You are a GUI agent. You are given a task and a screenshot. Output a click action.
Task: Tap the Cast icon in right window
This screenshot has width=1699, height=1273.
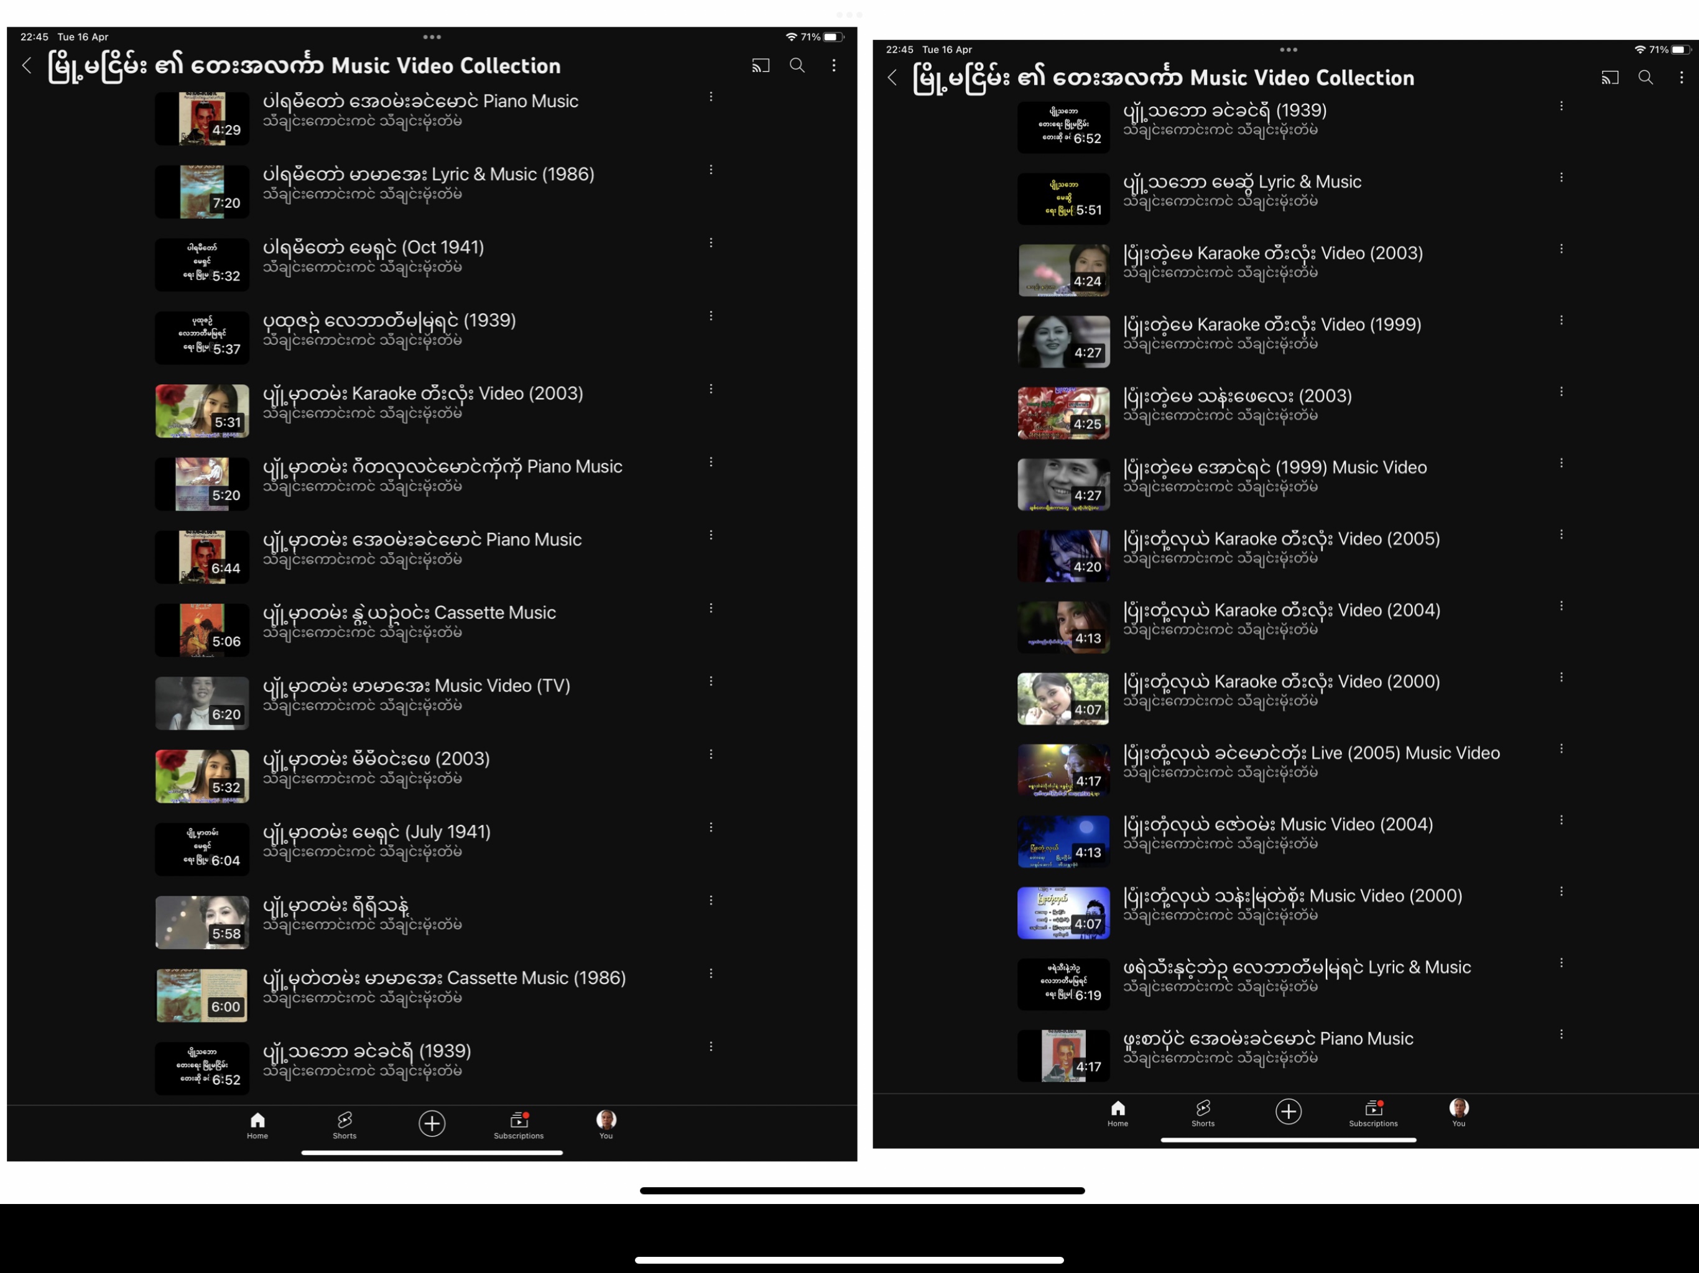click(x=1609, y=78)
